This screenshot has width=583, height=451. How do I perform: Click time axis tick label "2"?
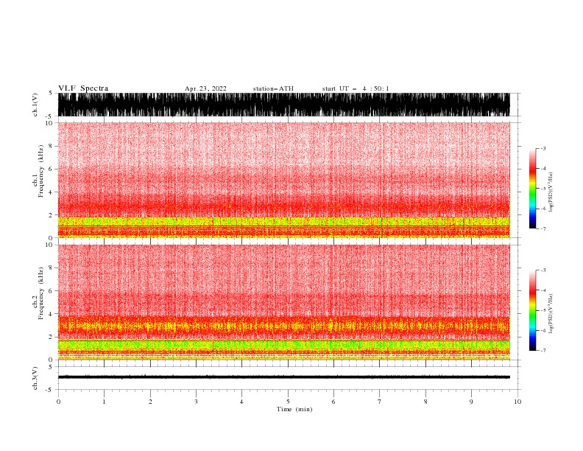[150, 402]
